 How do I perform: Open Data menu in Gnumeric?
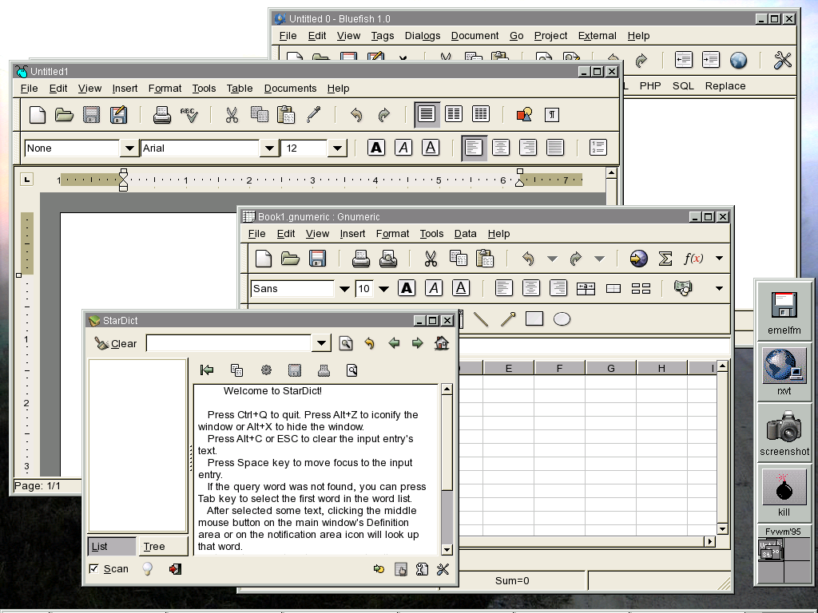pos(466,234)
